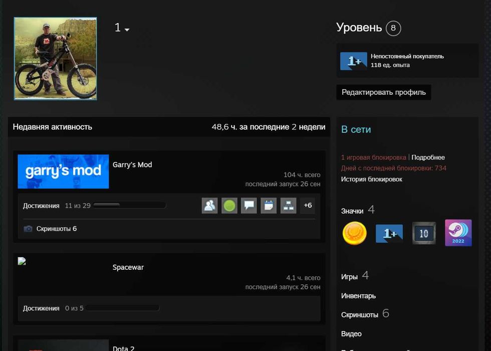Open the camera icon beside Скриншоты 6
The width and height of the screenshot is (491, 351).
pos(28,229)
